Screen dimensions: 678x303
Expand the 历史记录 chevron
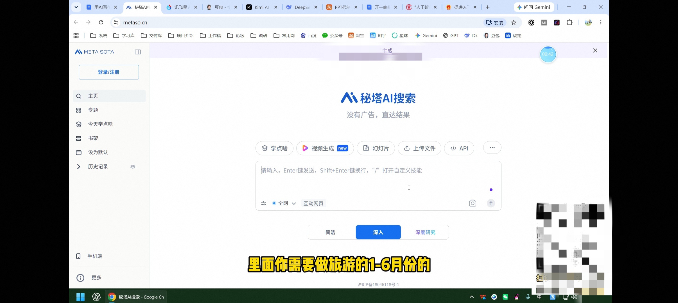(78, 167)
